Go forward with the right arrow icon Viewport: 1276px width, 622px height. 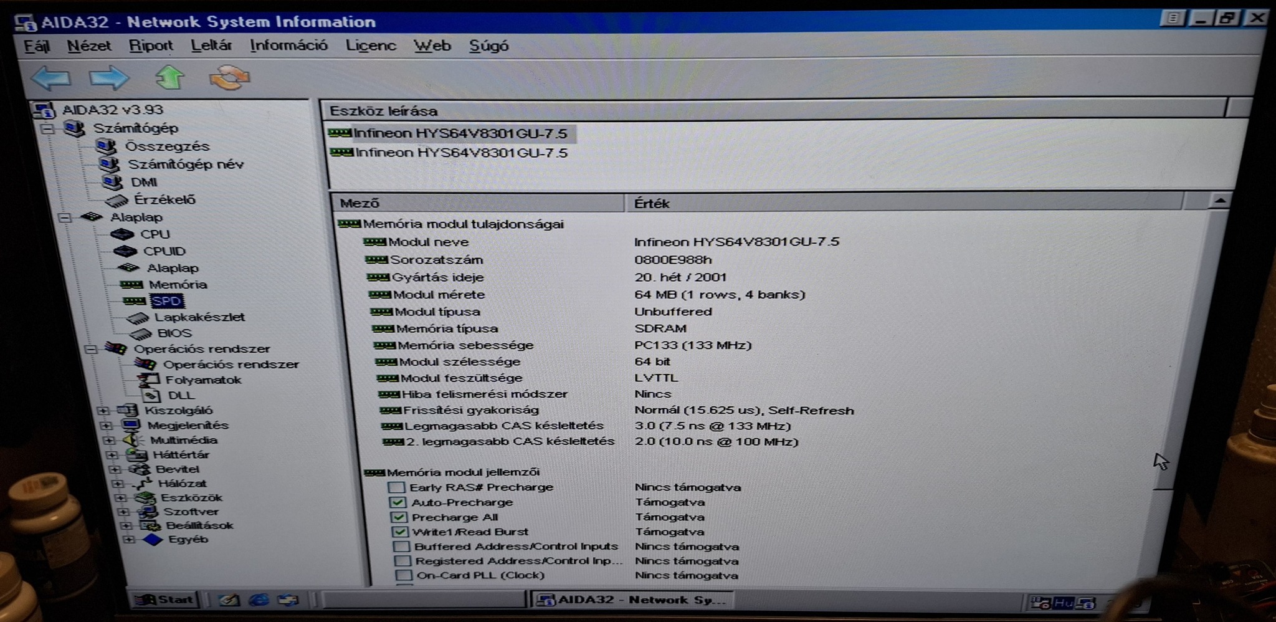coord(109,78)
